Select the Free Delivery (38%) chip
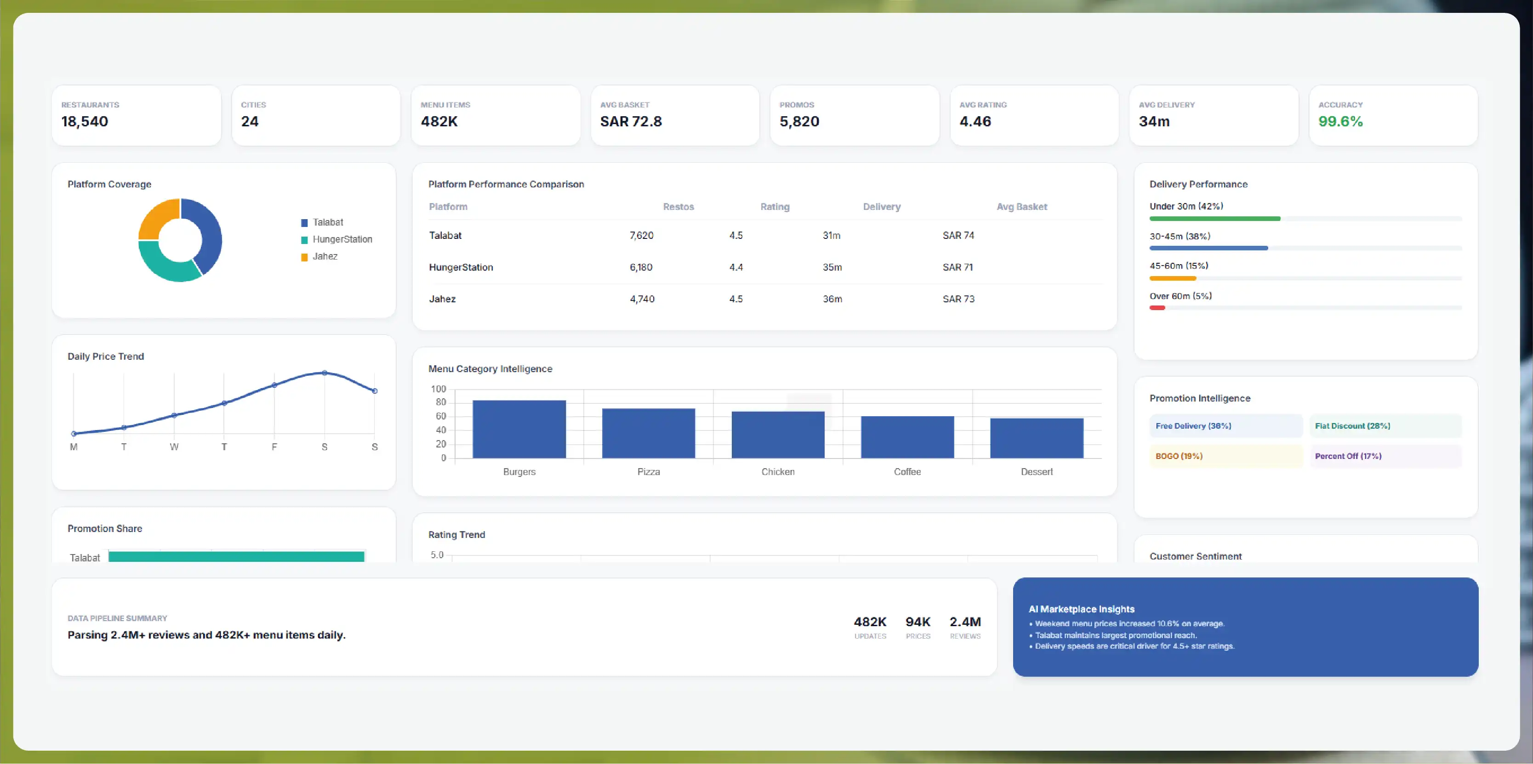 coord(1226,426)
